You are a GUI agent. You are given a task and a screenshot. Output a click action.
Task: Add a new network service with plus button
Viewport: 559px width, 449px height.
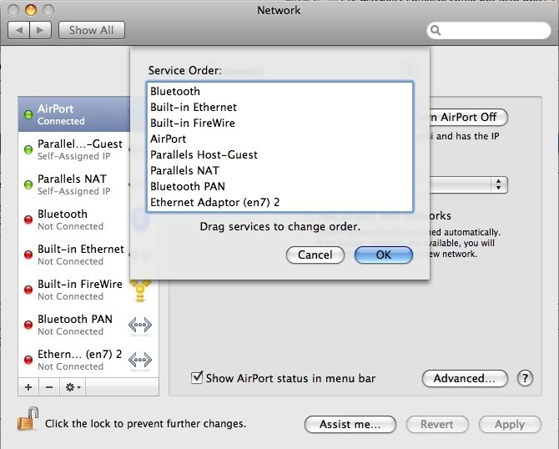coord(28,387)
